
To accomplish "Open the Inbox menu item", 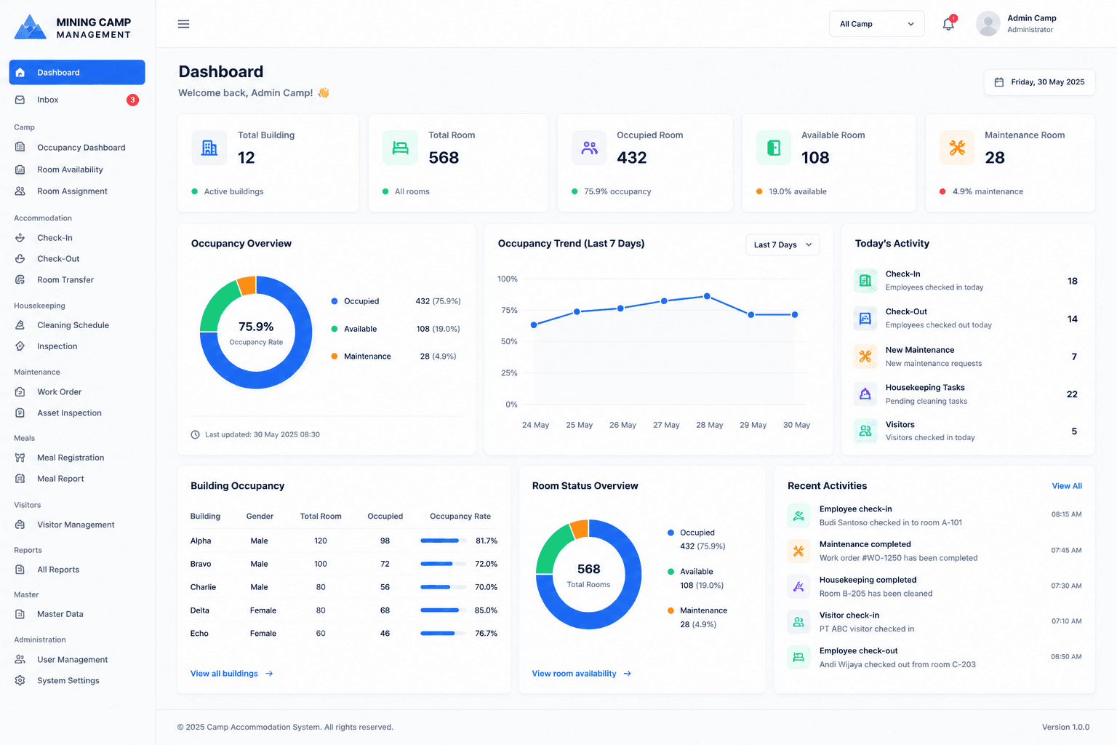I will (76, 100).
